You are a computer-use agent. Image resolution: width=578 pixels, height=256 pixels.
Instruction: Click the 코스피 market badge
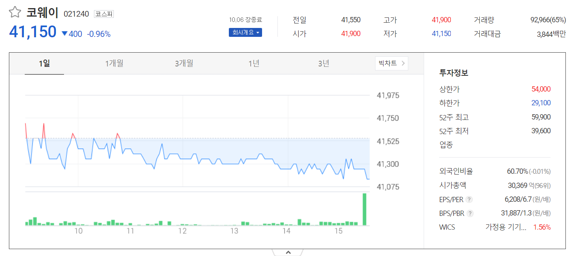(x=104, y=14)
